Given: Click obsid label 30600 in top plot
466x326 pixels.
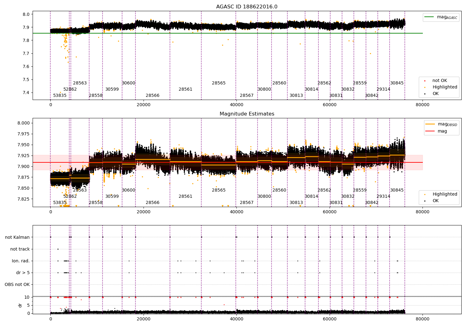Looking at the screenshot, I should coord(129,83).
